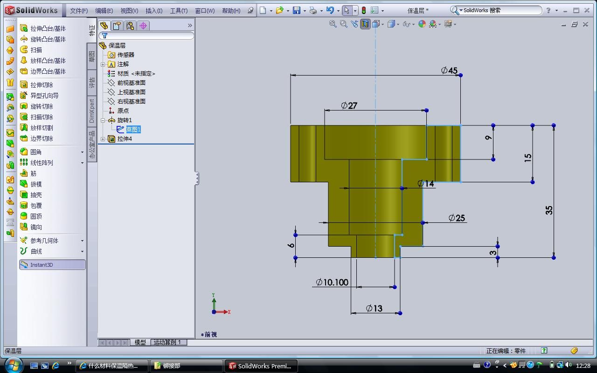597x373 pixels.
Task: Expand the 拉伸4 feature node
Action: click(x=103, y=139)
